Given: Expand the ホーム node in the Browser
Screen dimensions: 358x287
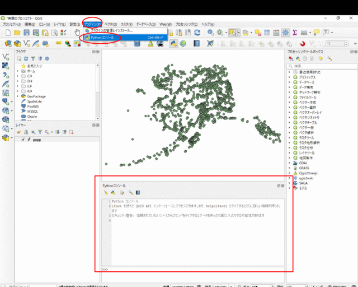Looking at the screenshot, I should pos(17,71).
